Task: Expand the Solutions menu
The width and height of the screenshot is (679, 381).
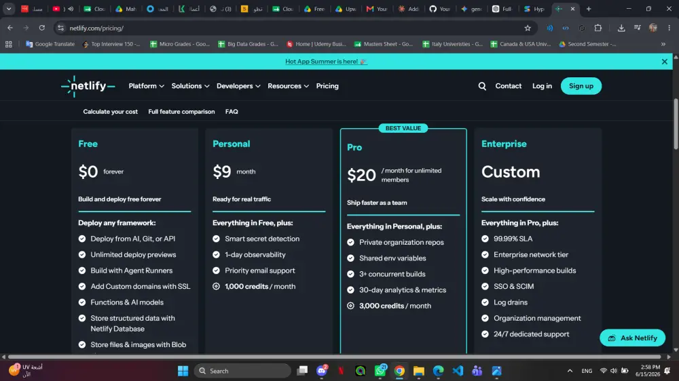Action: [x=191, y=86]
